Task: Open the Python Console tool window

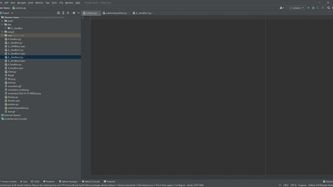Action: (91, 181)
